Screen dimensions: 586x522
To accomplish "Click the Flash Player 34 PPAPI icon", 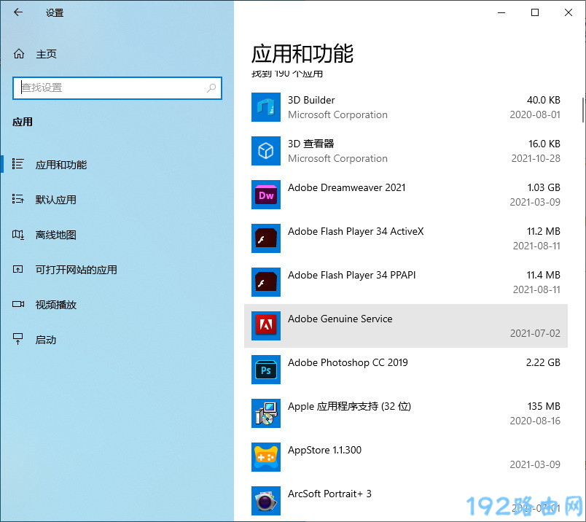I will (265, 282).
